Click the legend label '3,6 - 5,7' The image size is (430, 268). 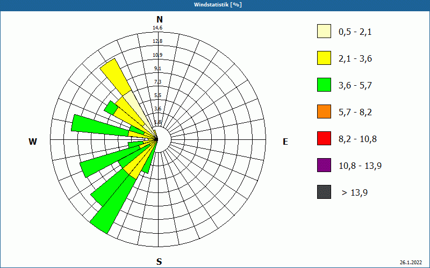tap(355, 86)
